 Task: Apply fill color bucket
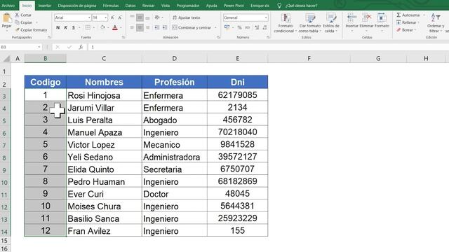(x=102, y=27)
